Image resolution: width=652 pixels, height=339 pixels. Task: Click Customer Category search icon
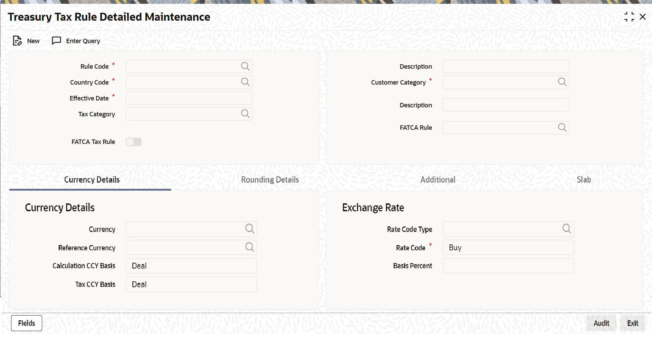tap(562, 82)
